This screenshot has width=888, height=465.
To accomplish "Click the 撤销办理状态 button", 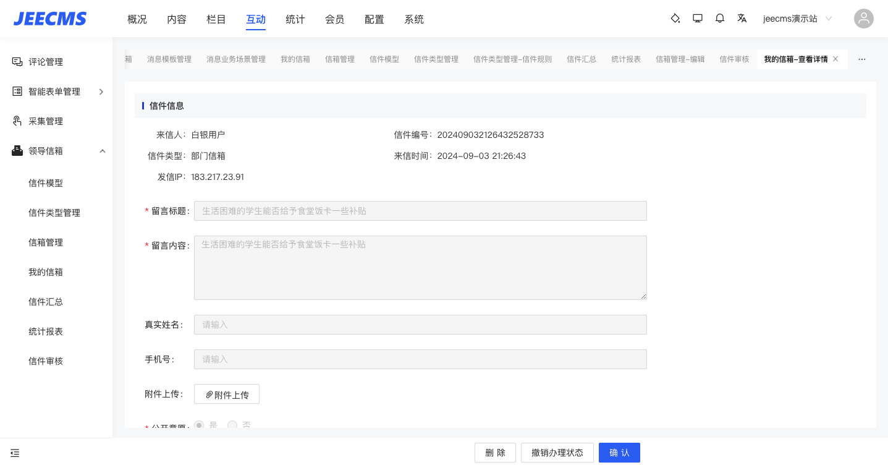I will pyautogui.click(x=557, y=453).
